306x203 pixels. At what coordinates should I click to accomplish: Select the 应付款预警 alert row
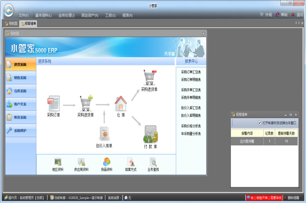(248, 141)
